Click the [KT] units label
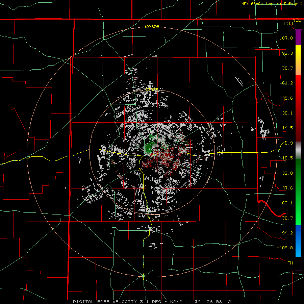304x304 pixels. click(x=288, y=23)
